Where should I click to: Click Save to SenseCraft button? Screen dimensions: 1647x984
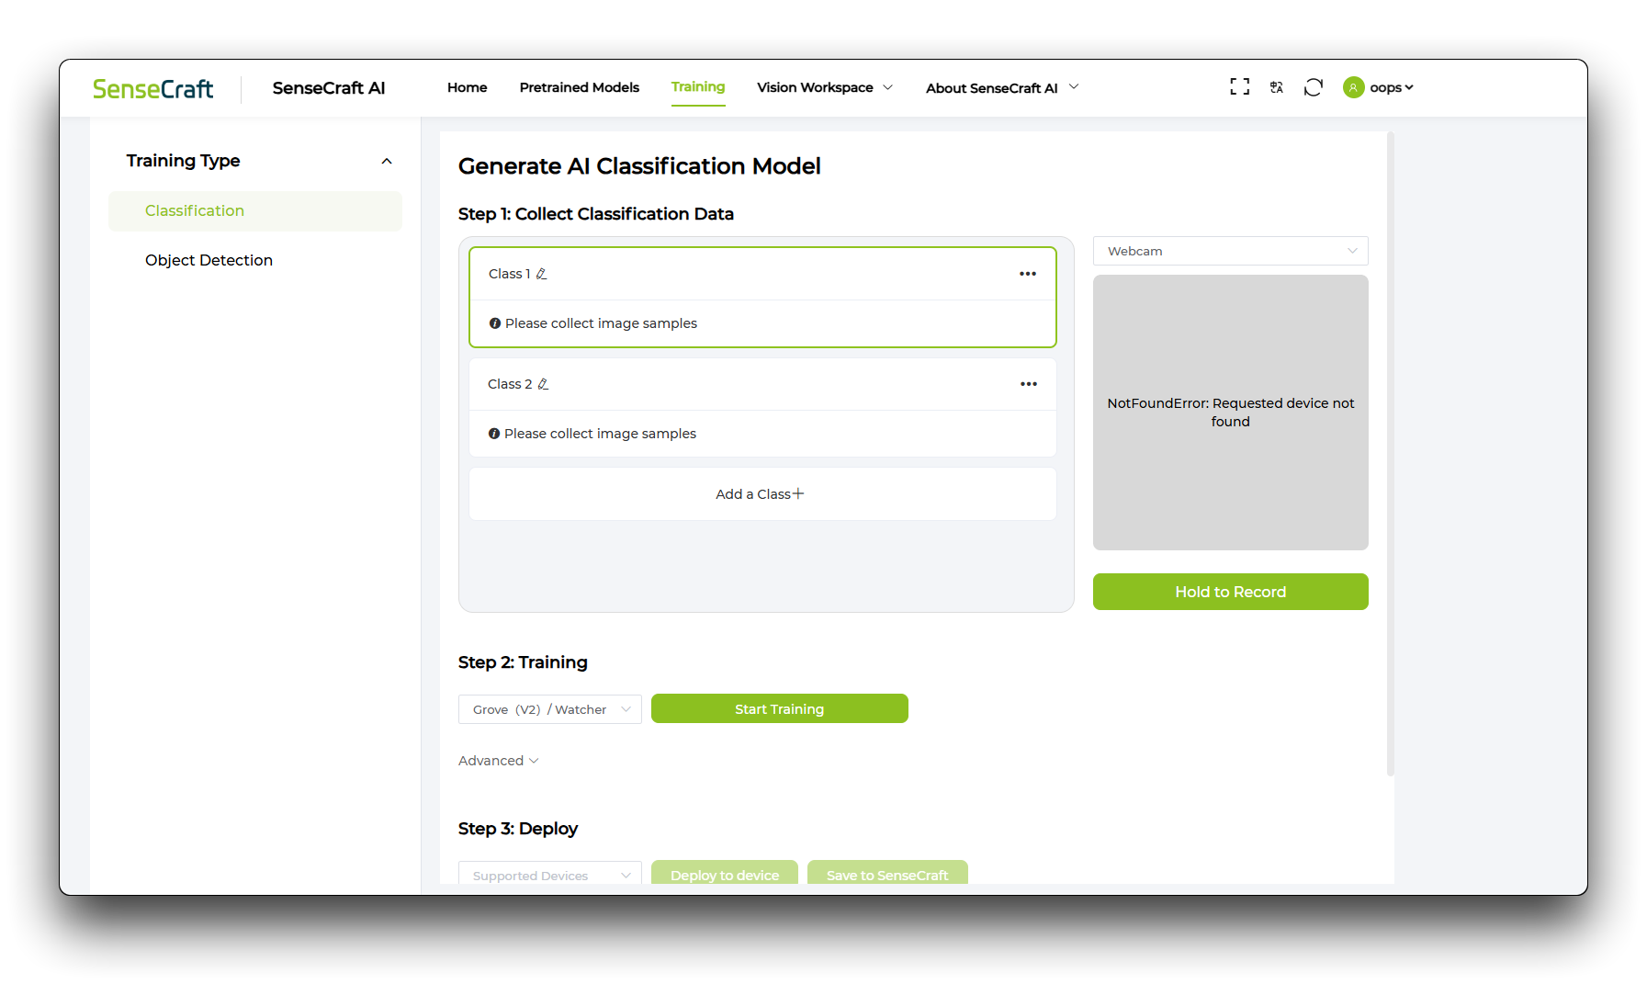point(886,874)
